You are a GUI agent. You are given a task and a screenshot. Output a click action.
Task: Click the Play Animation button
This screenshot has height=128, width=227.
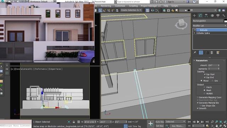198,122
